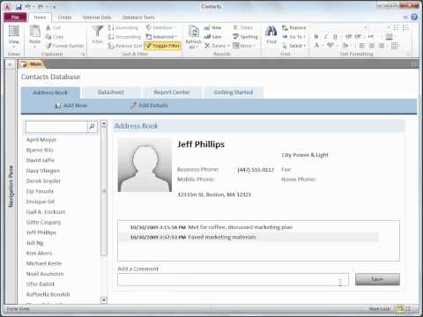Click Jeff Phillips contact photo placeholder
Screen dimensions: 423x317
tap(145, 166)
